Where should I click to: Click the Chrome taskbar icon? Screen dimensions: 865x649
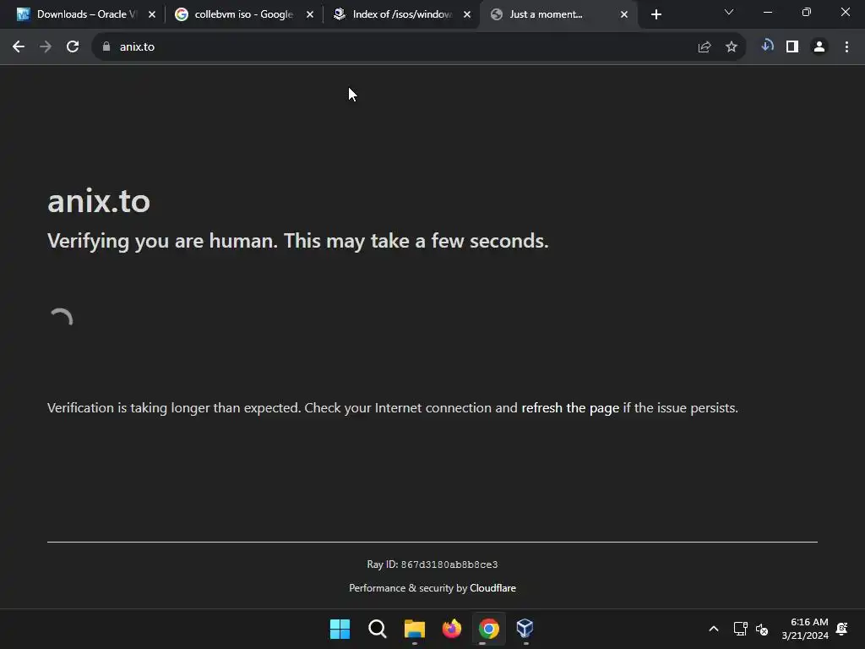pos(489,629)
